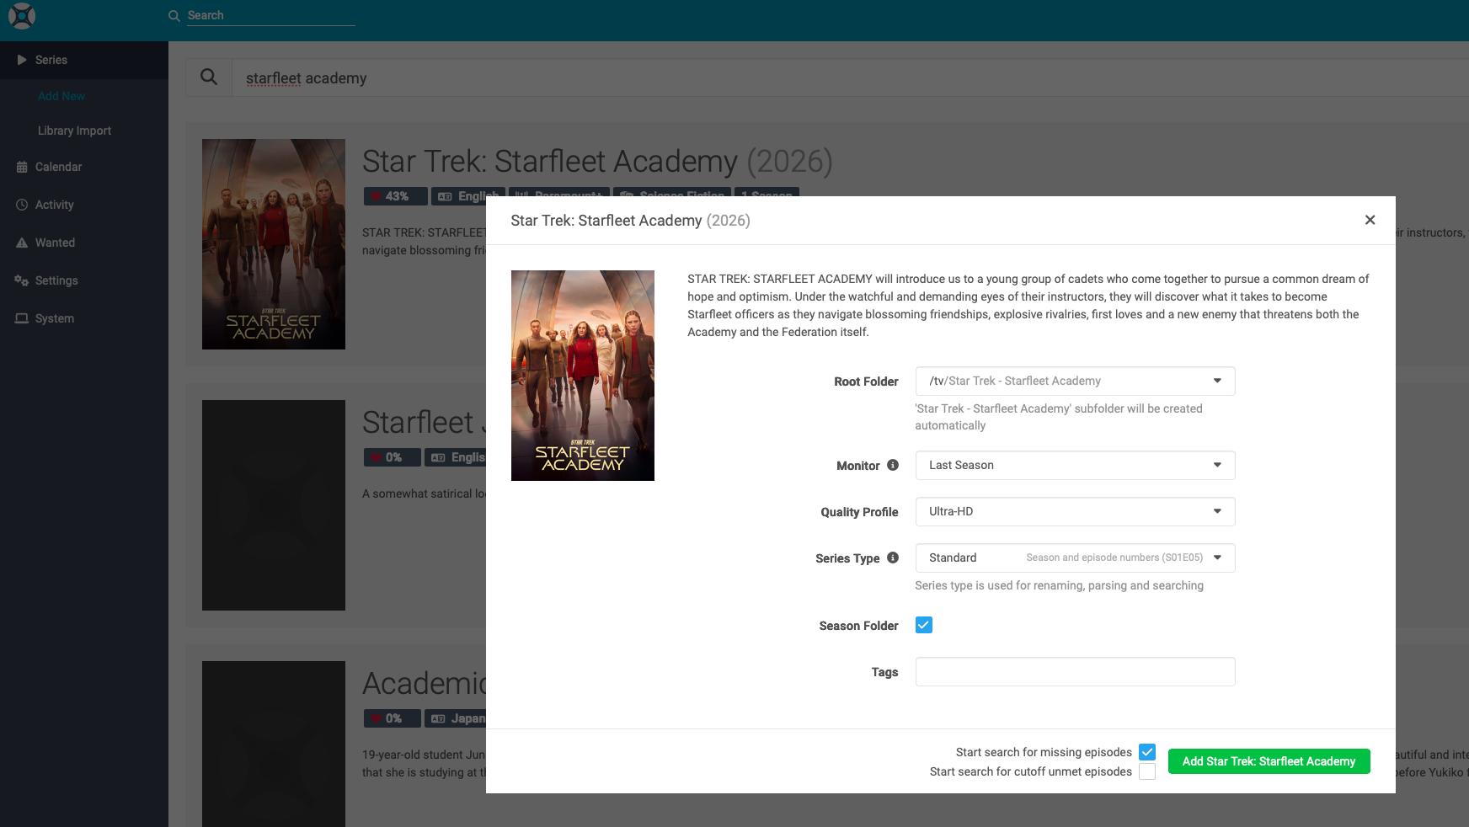Screen dimensions: 1469x827
Task: Click the Starfleet Academy poster in dialog
Action: [582, 376]
